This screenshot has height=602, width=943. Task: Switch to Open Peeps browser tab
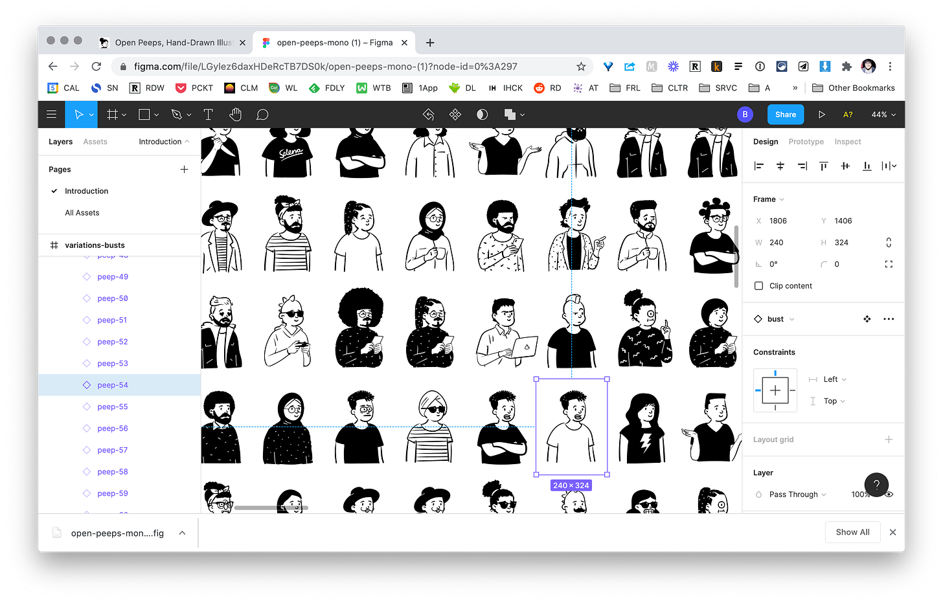172,43
